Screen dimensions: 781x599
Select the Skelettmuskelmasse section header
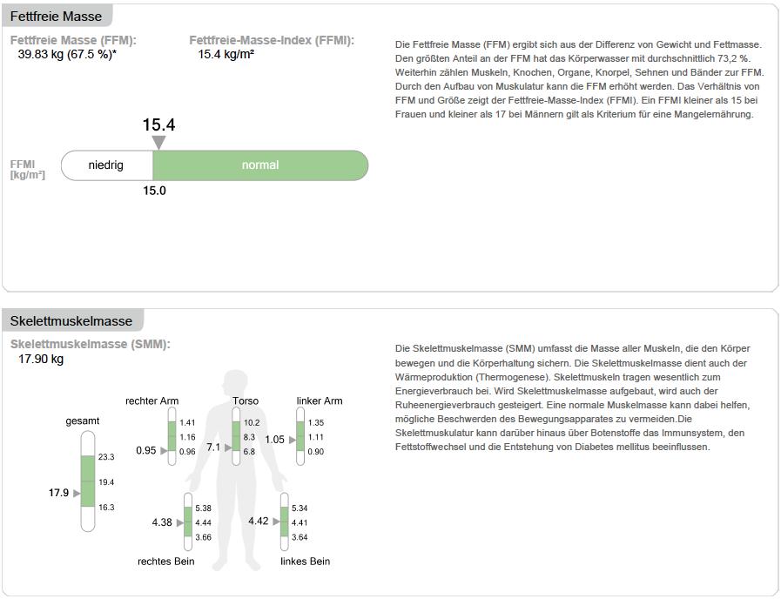coord(71,321)
